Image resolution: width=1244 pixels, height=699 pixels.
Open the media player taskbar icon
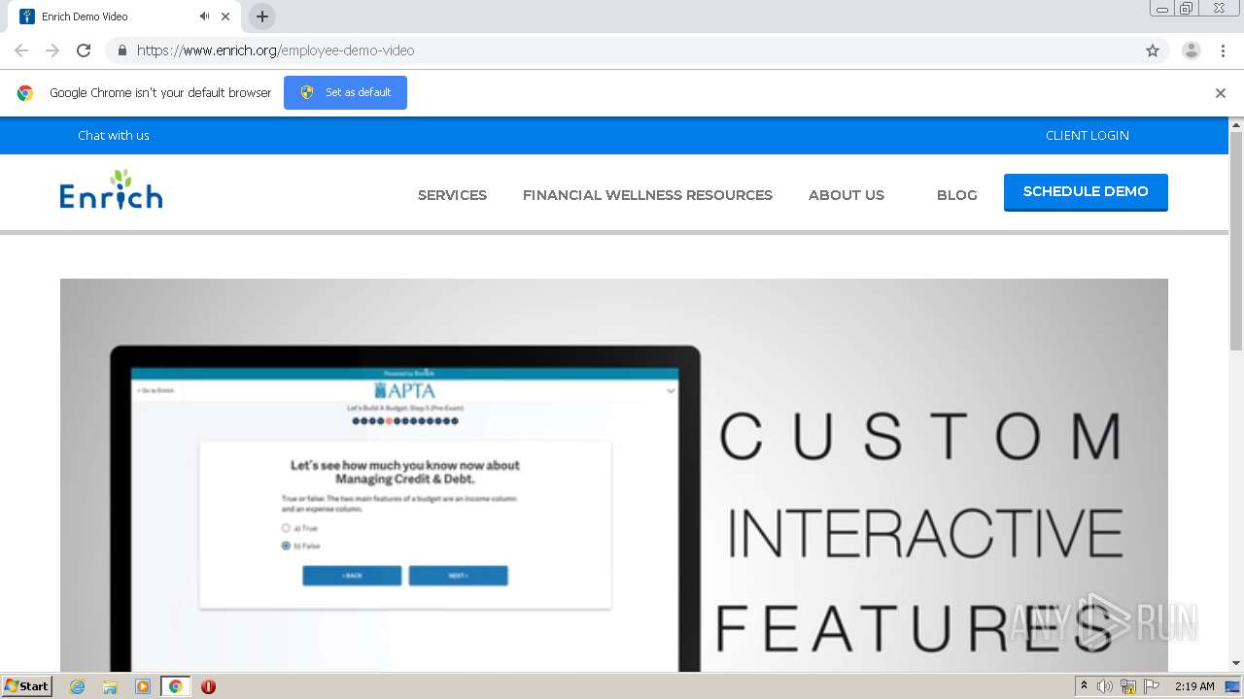142,686
